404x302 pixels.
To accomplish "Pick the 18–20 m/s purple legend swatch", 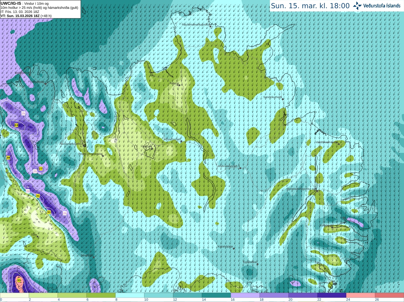I will click(x=274, y=295).
